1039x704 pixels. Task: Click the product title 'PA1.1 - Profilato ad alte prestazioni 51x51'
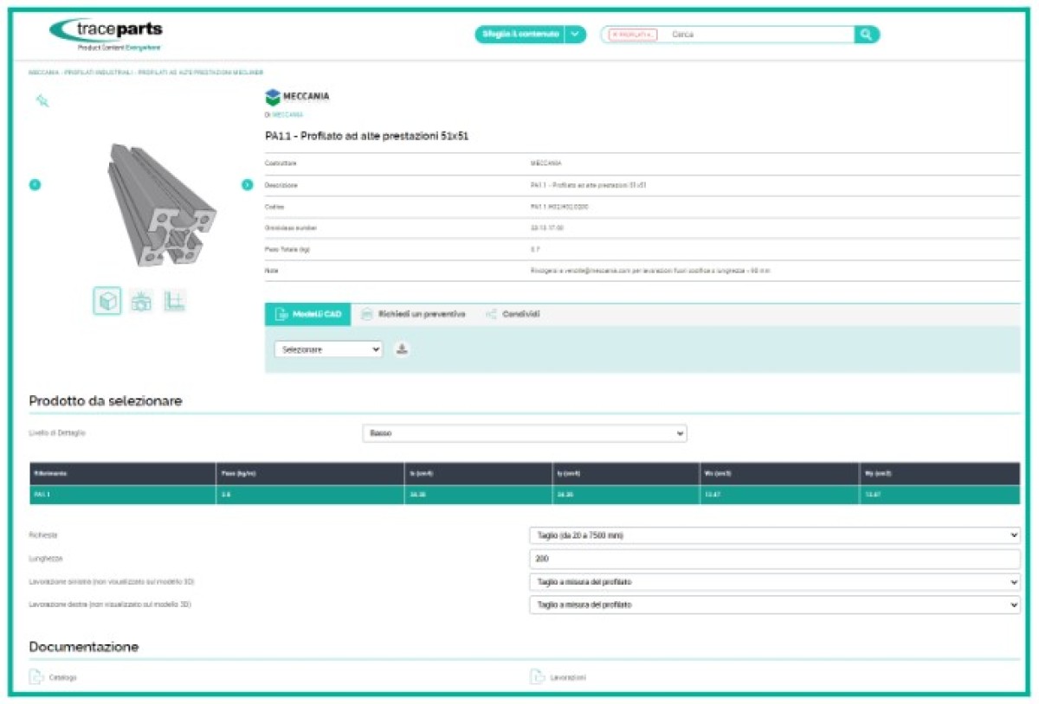[367, 136]
